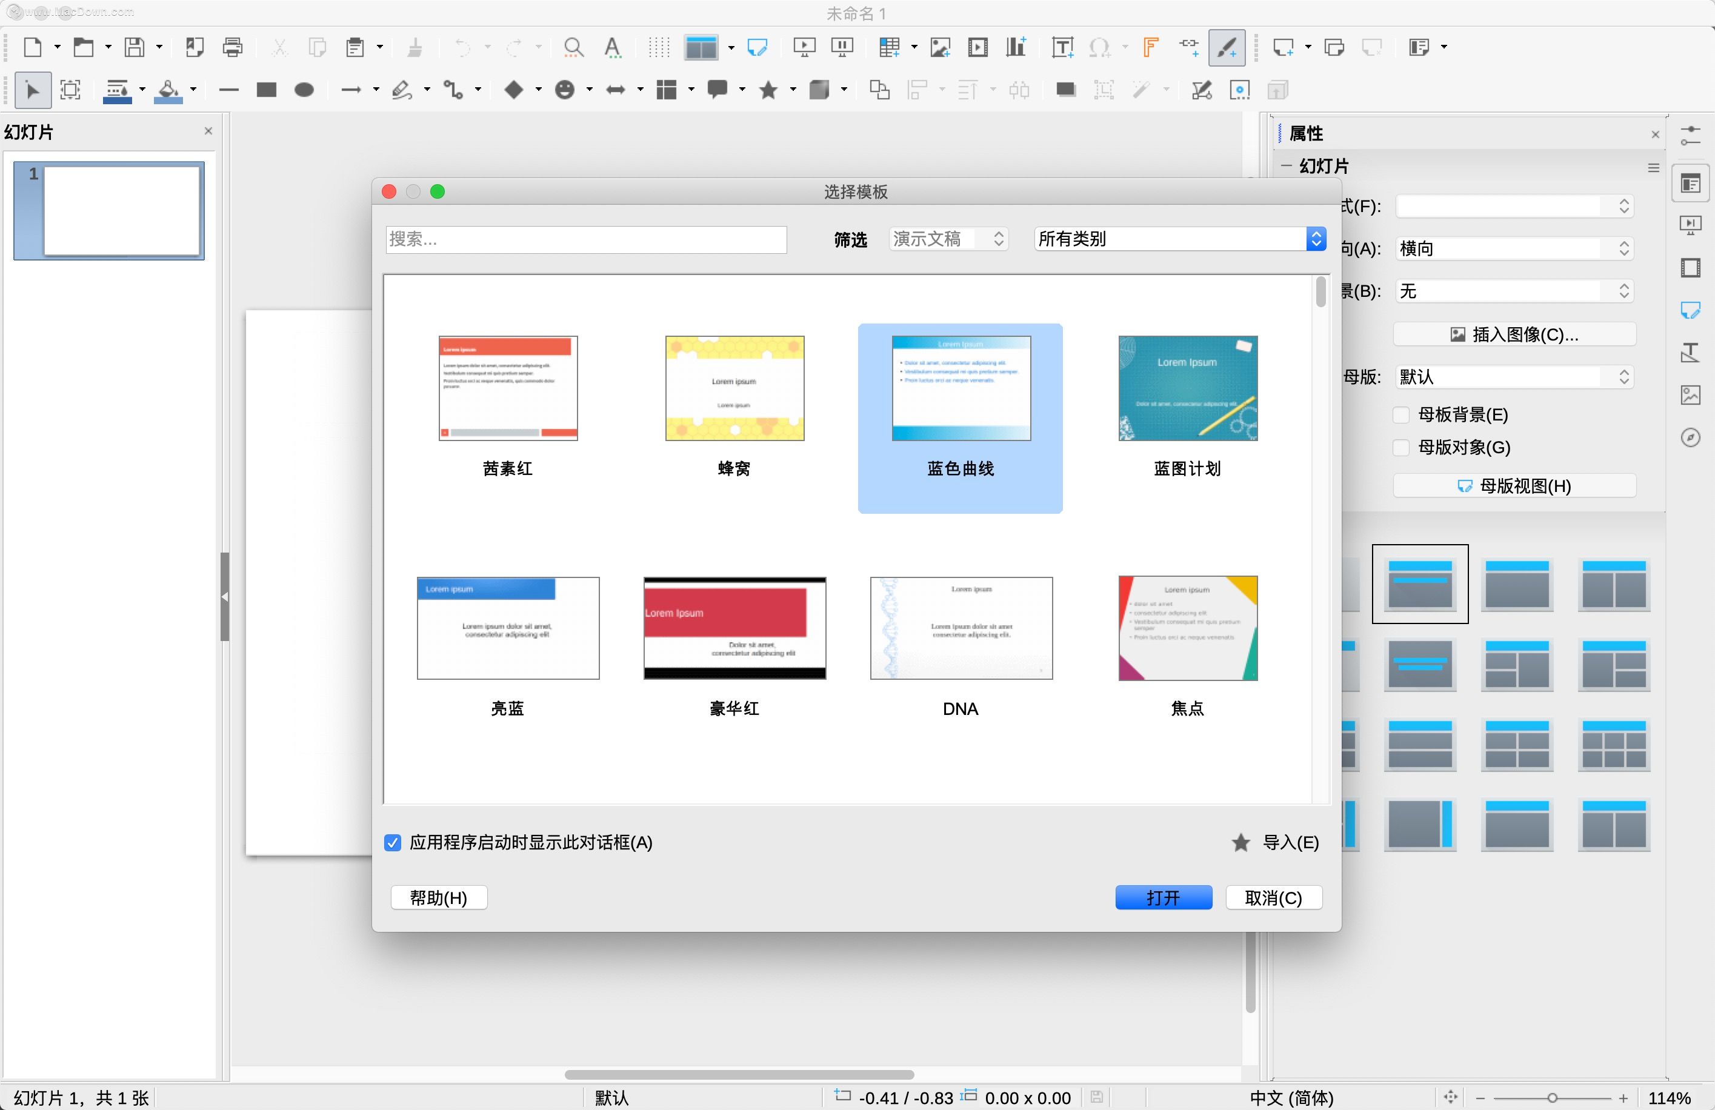This screenshot has width=1715, height=1110.
Task: Expand the Stars shapes dropdown arrow
Action: click(793, 90)
